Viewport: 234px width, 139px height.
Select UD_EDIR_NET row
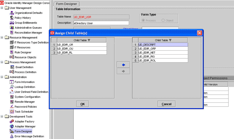pos(163,53)
